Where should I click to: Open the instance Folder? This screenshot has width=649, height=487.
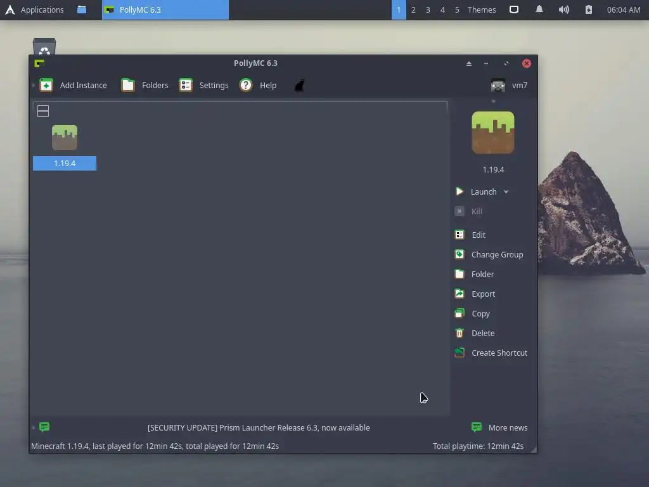[474, 274]
